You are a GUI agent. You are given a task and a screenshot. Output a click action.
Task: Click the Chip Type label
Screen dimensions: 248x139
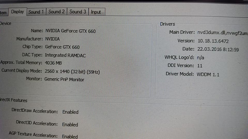click(x=33, y=47)
